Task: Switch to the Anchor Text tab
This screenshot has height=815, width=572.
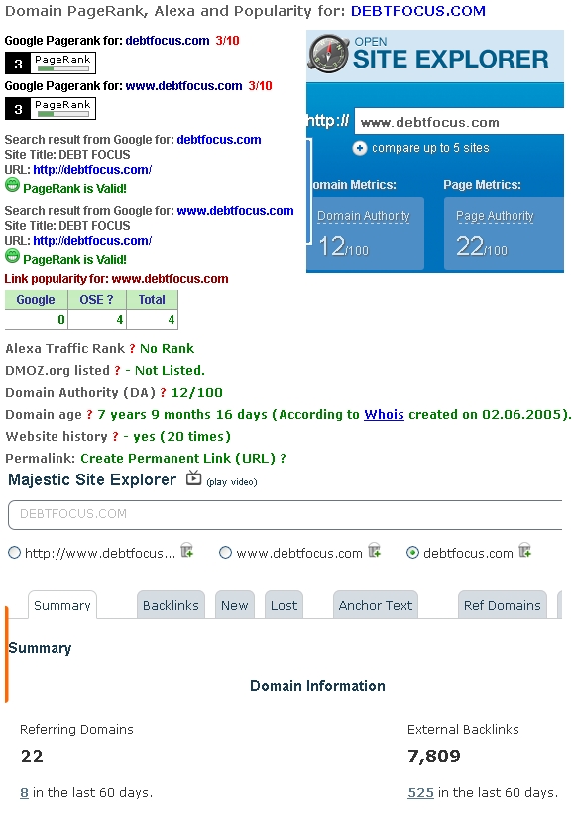Action: tap(376, 605)
